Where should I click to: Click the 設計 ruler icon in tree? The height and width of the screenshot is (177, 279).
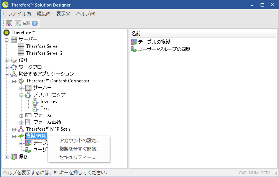(x=14, y=60)
